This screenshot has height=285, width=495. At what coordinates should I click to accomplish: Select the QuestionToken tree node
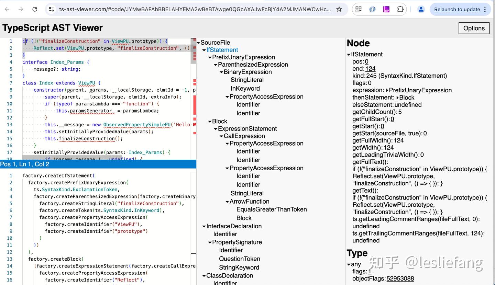coord(240,259)
